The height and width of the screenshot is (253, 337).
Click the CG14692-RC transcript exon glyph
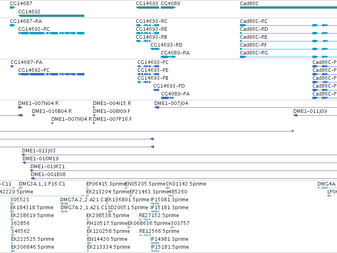pos(51,33)
